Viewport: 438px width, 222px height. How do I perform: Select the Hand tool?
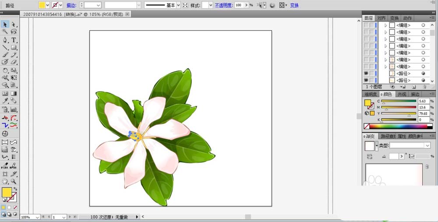[5, 181]
